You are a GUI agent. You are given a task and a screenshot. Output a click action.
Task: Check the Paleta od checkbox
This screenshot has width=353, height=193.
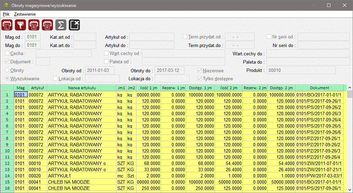point(106,62)
